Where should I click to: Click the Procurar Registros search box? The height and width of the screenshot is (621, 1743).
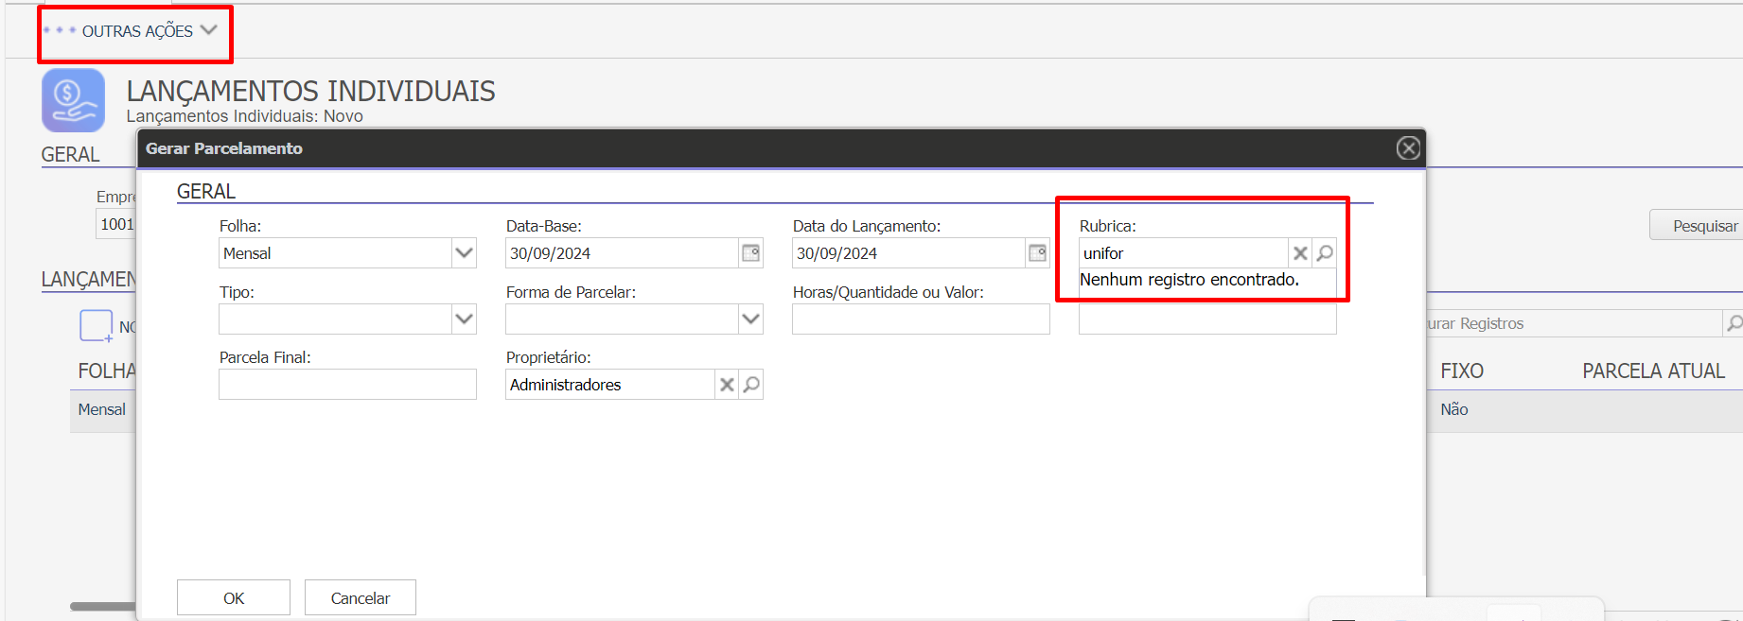tap(1573, 323)
